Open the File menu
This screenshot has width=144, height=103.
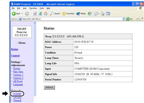(13, 8)
